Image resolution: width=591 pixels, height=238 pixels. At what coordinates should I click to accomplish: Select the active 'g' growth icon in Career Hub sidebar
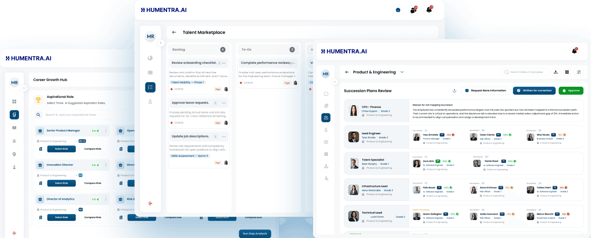pyautogui.click(x=14, y=115)
